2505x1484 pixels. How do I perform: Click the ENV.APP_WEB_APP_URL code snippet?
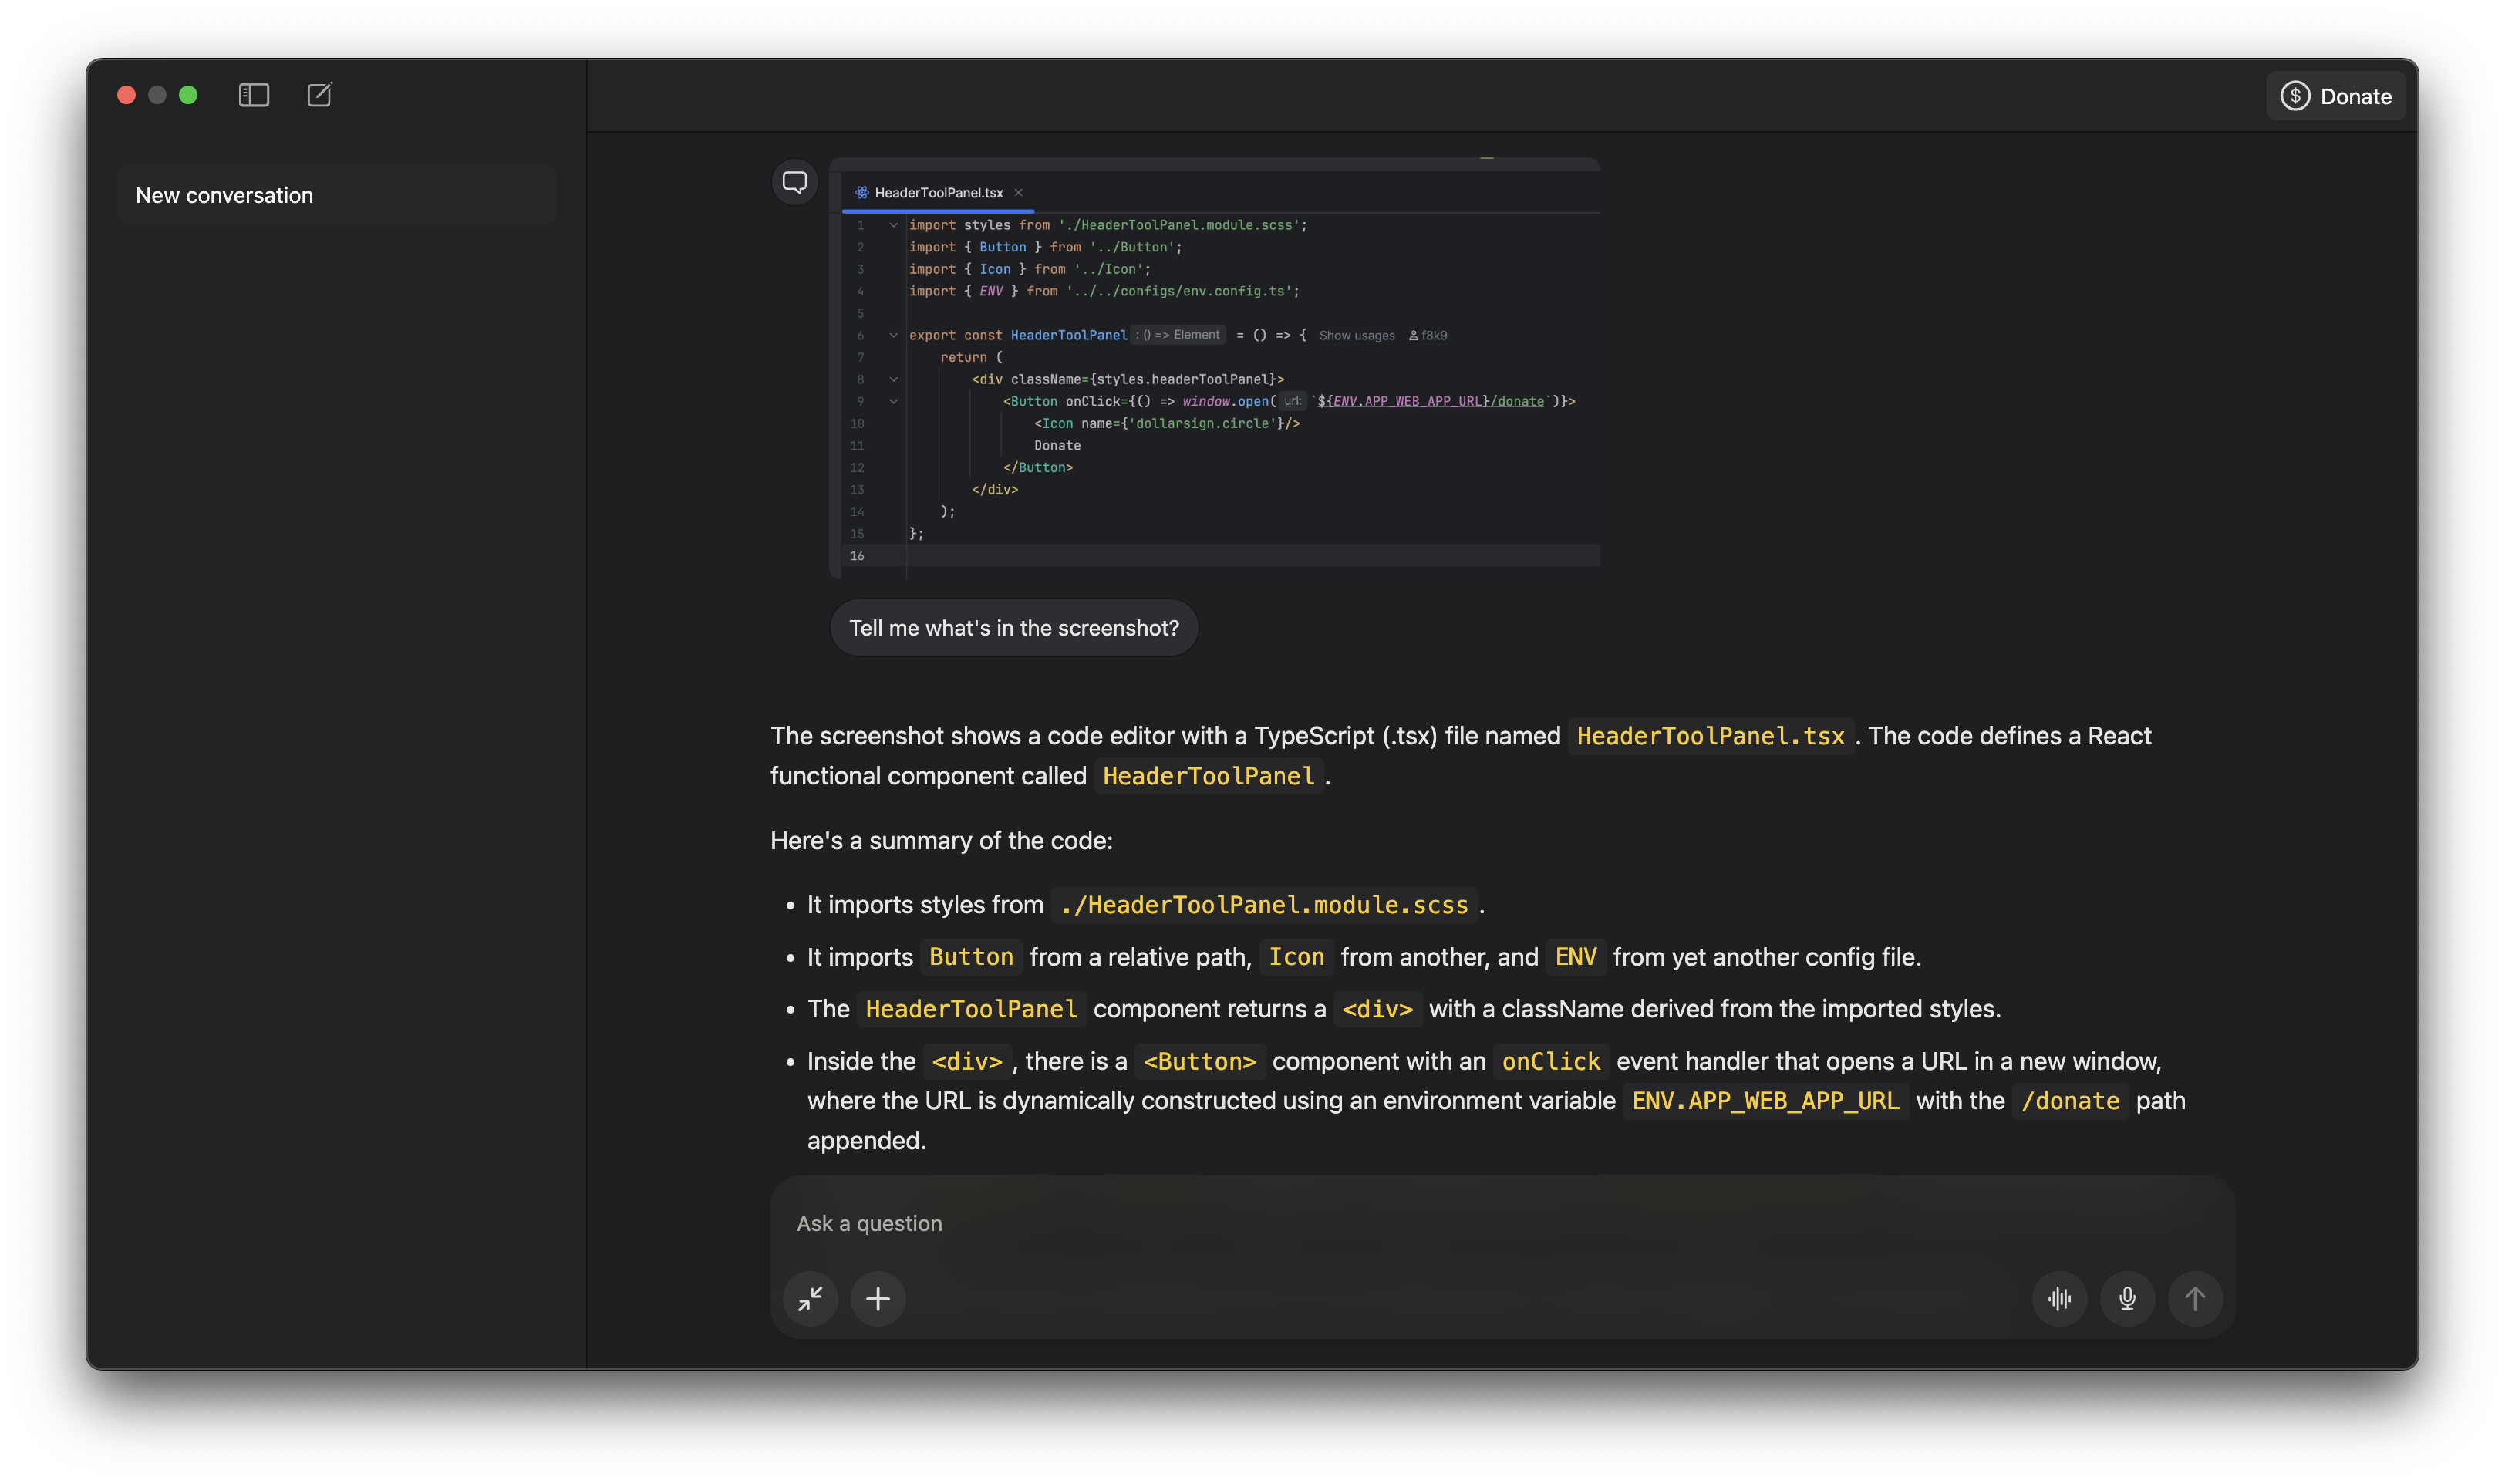pos(1765,1101)
